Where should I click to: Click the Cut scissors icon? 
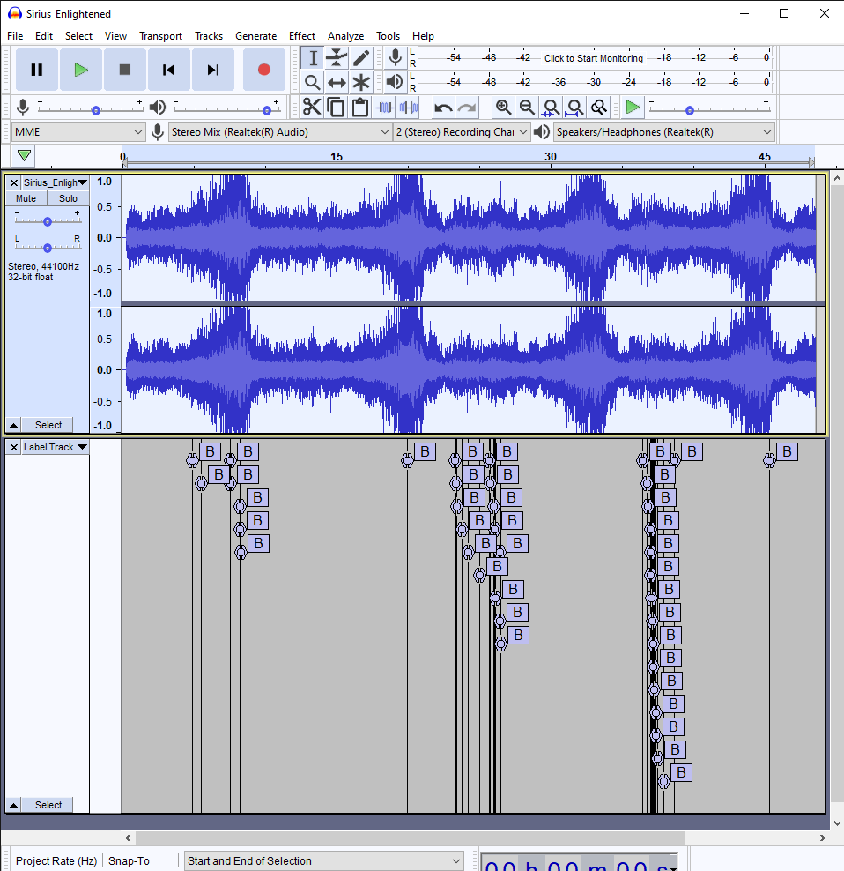(x=312, y=107)
